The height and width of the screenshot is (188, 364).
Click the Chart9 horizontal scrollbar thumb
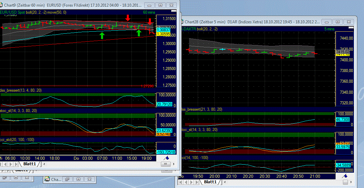point(166,164)
